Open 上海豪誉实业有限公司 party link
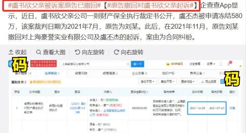Image resolution: width=246 pixels, height=133 pixels. pos(107,113)
